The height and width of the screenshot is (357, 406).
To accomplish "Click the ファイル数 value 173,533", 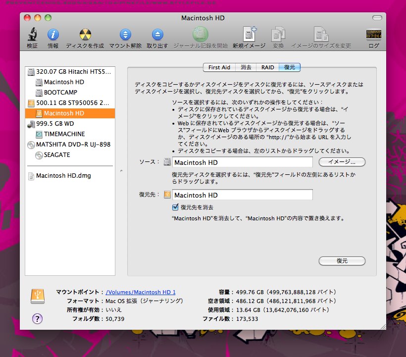I will point(247,319).
